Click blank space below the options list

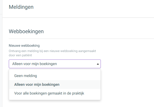point(55,104)
